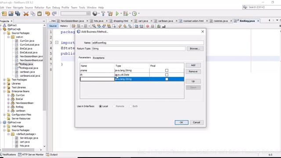The width and height of the screenshot is (281, 158).
Task: Click the Browse button for Return Type
Action: [195, 49]
